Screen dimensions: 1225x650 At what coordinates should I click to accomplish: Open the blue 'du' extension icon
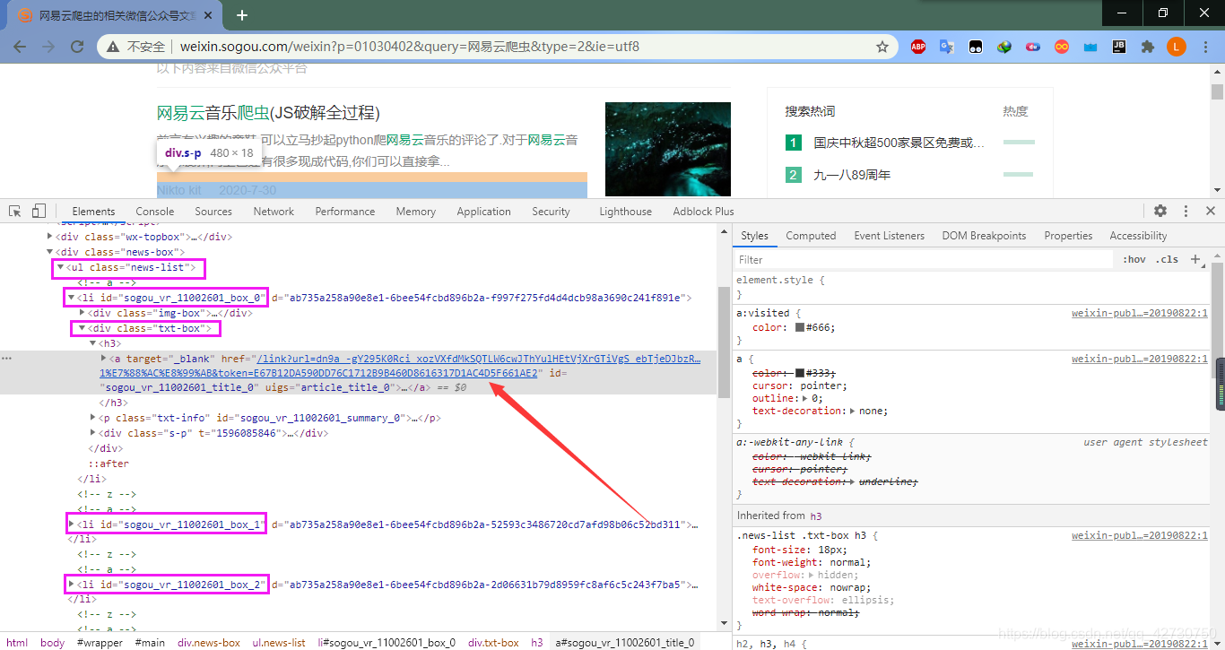tap(1033, 47)
